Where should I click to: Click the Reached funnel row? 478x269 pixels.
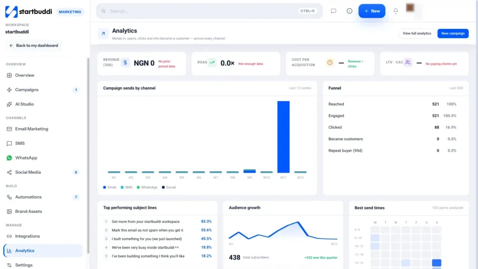pos(395,104)
